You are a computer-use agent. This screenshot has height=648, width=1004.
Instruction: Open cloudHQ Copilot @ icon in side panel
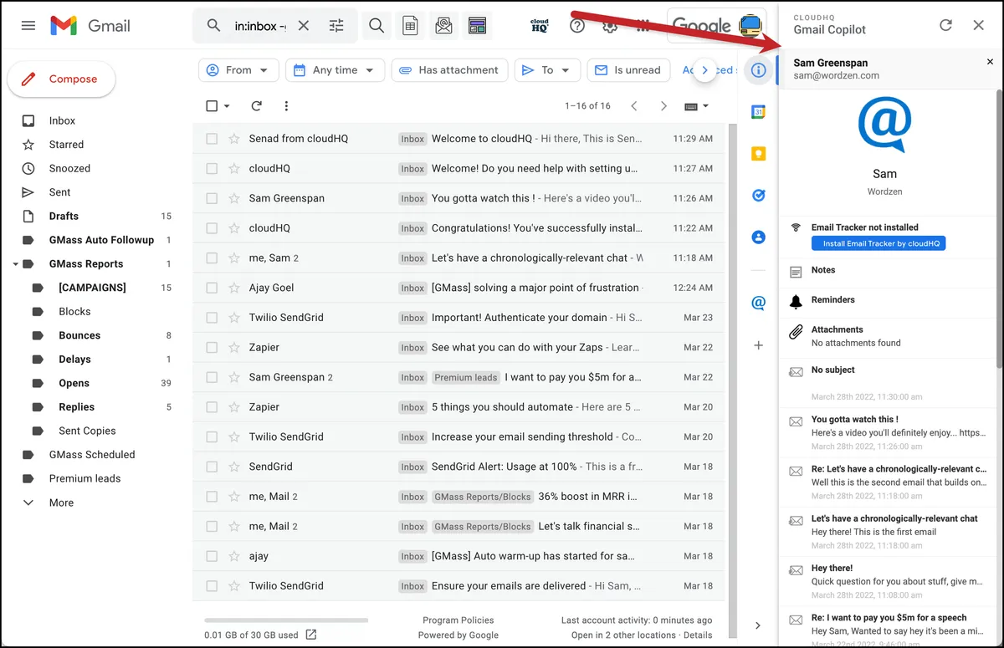pyautogui.click(x=759, y=303)
